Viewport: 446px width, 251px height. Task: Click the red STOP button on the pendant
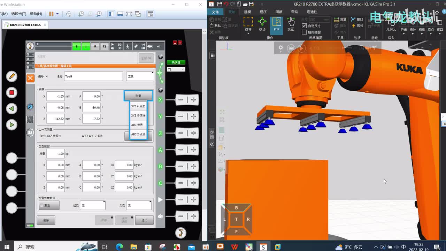point(11,92)
